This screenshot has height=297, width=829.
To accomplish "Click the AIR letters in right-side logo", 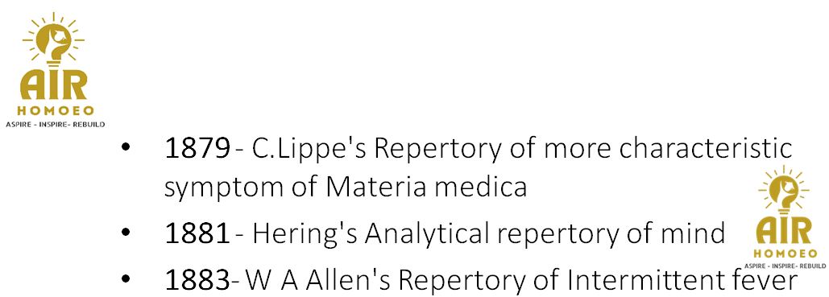I will pos(784,231).
